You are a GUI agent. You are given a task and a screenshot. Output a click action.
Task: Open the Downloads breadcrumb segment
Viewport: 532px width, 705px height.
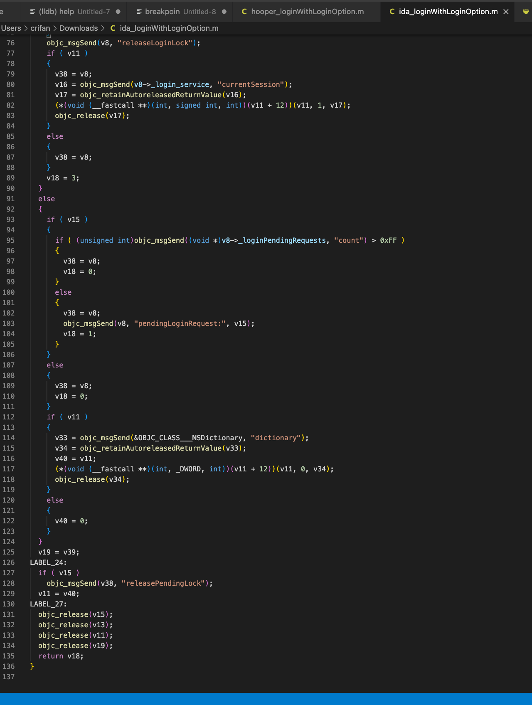79,28
